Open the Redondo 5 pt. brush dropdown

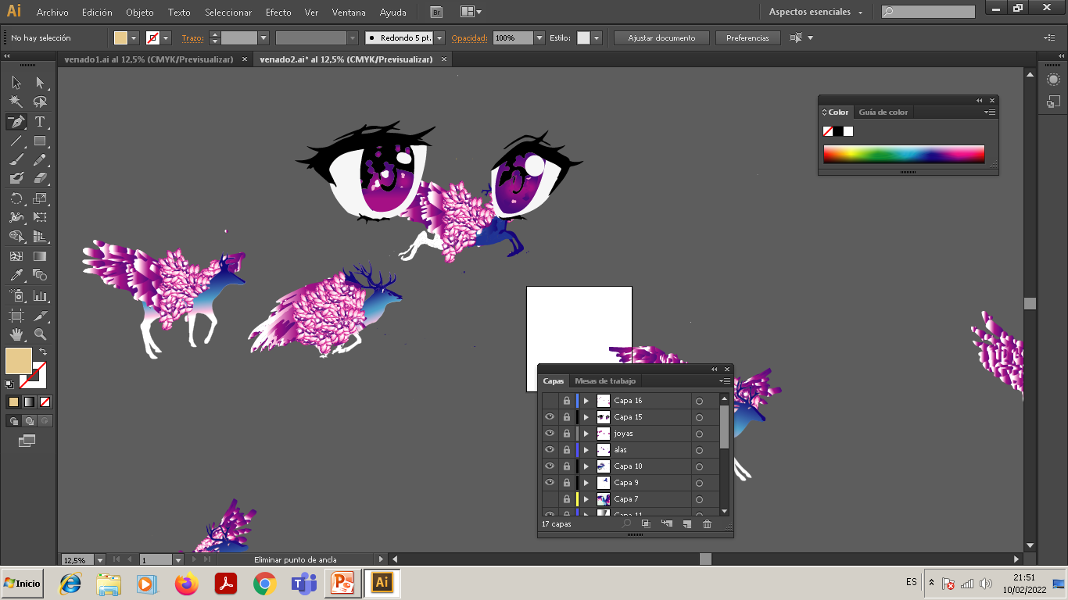click(439, 37)
